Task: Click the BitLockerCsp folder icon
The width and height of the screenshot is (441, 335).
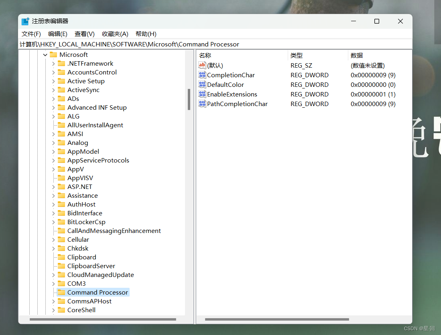Action: [61, 222]
